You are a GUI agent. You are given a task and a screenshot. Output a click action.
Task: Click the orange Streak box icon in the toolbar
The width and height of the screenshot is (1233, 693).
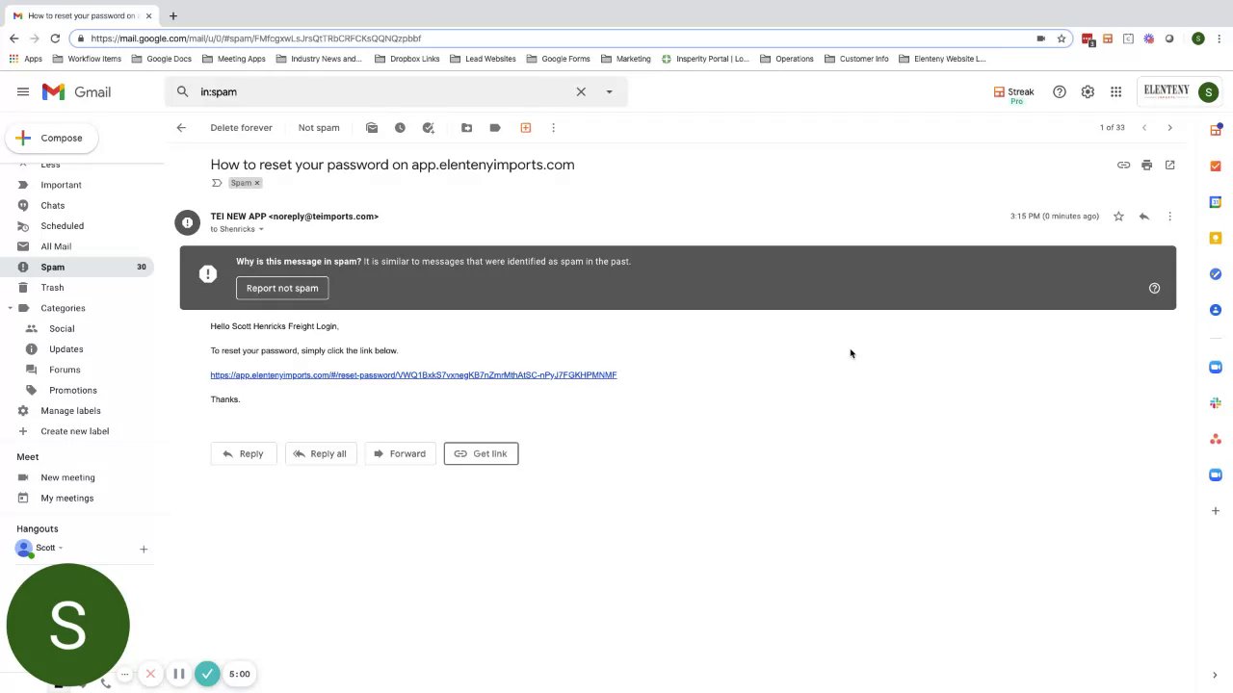(x=525, y=127)
